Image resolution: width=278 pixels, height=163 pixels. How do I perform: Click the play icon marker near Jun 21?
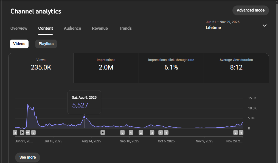click(x=22, y=132)
